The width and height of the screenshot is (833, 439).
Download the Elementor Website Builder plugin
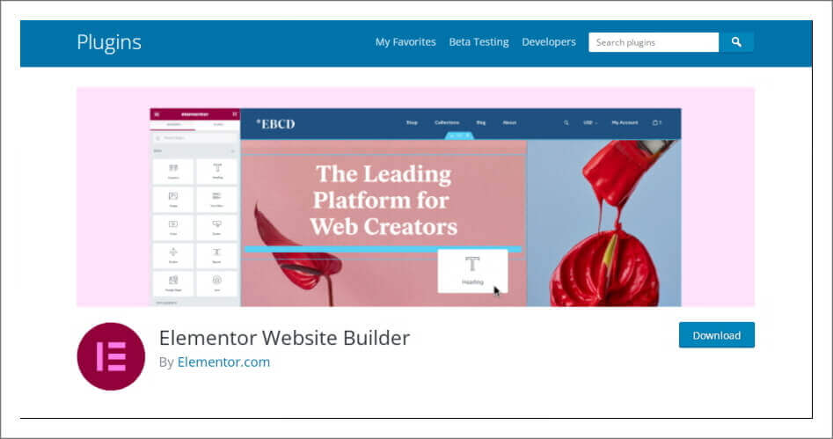717,335
